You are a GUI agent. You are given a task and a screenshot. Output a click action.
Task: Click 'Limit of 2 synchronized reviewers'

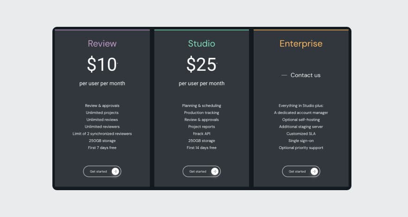[x=102, y=134]
